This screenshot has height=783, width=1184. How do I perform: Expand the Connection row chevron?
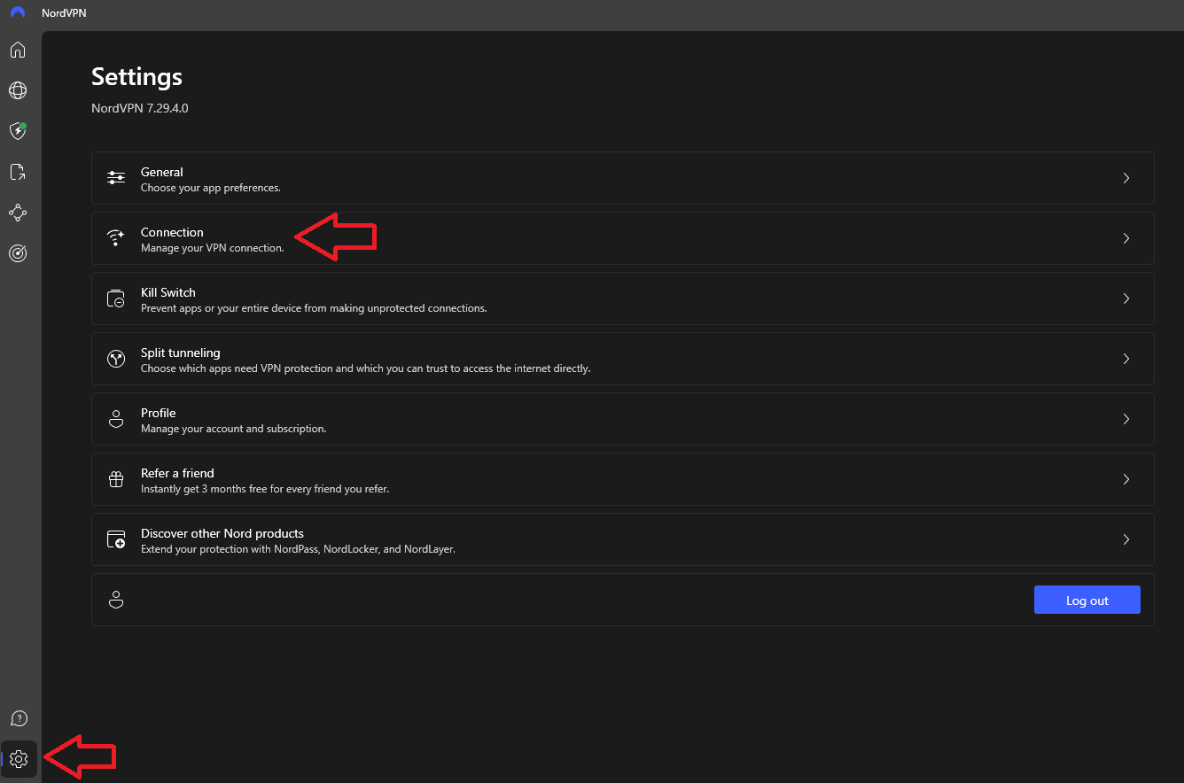click(x=1126, y=238)
